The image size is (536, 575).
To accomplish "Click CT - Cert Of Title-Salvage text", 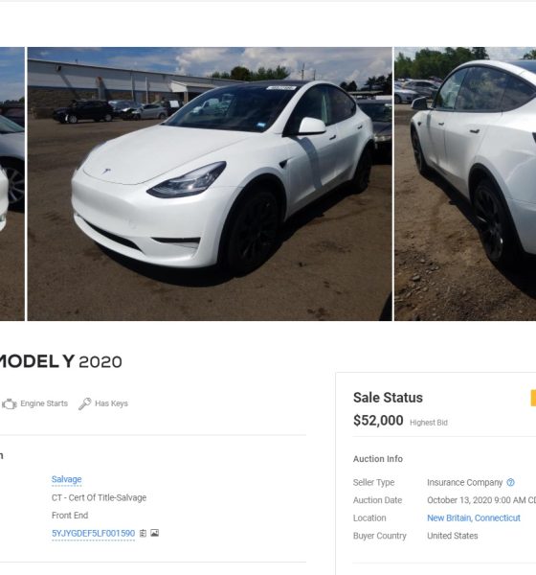I will [x=99, y=497].
